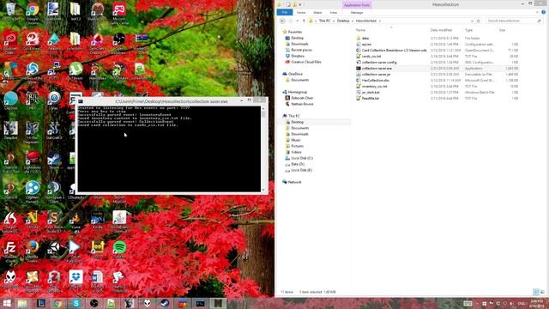
Task: Open the FileZilla desktop shortcut
Action: pyautogui.click(x=10, y=250)
